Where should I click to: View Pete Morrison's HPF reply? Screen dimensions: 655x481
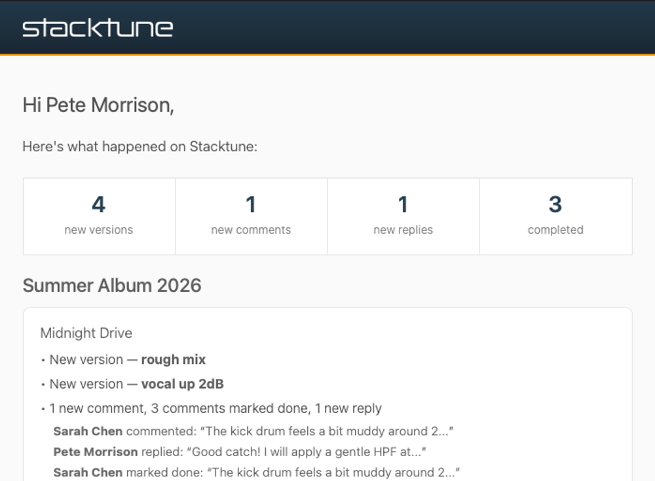click(240, 452)
